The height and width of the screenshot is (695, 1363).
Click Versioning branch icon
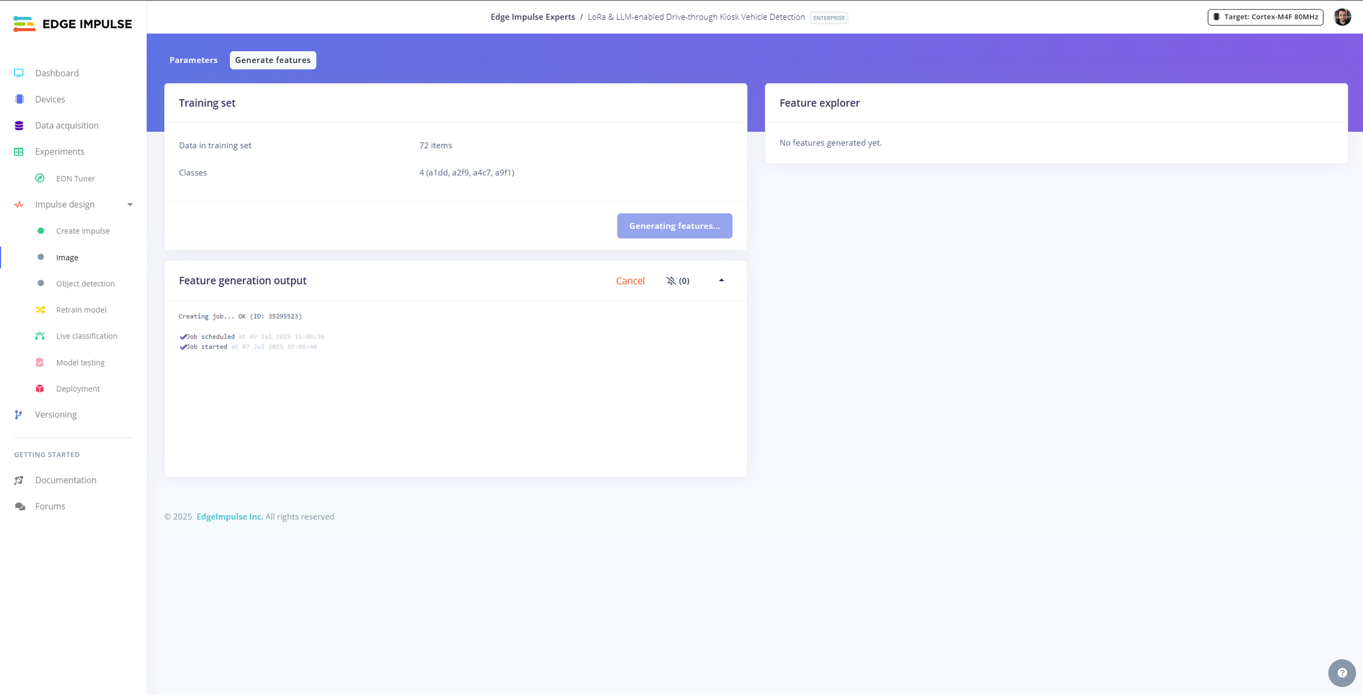pos(19,415)
